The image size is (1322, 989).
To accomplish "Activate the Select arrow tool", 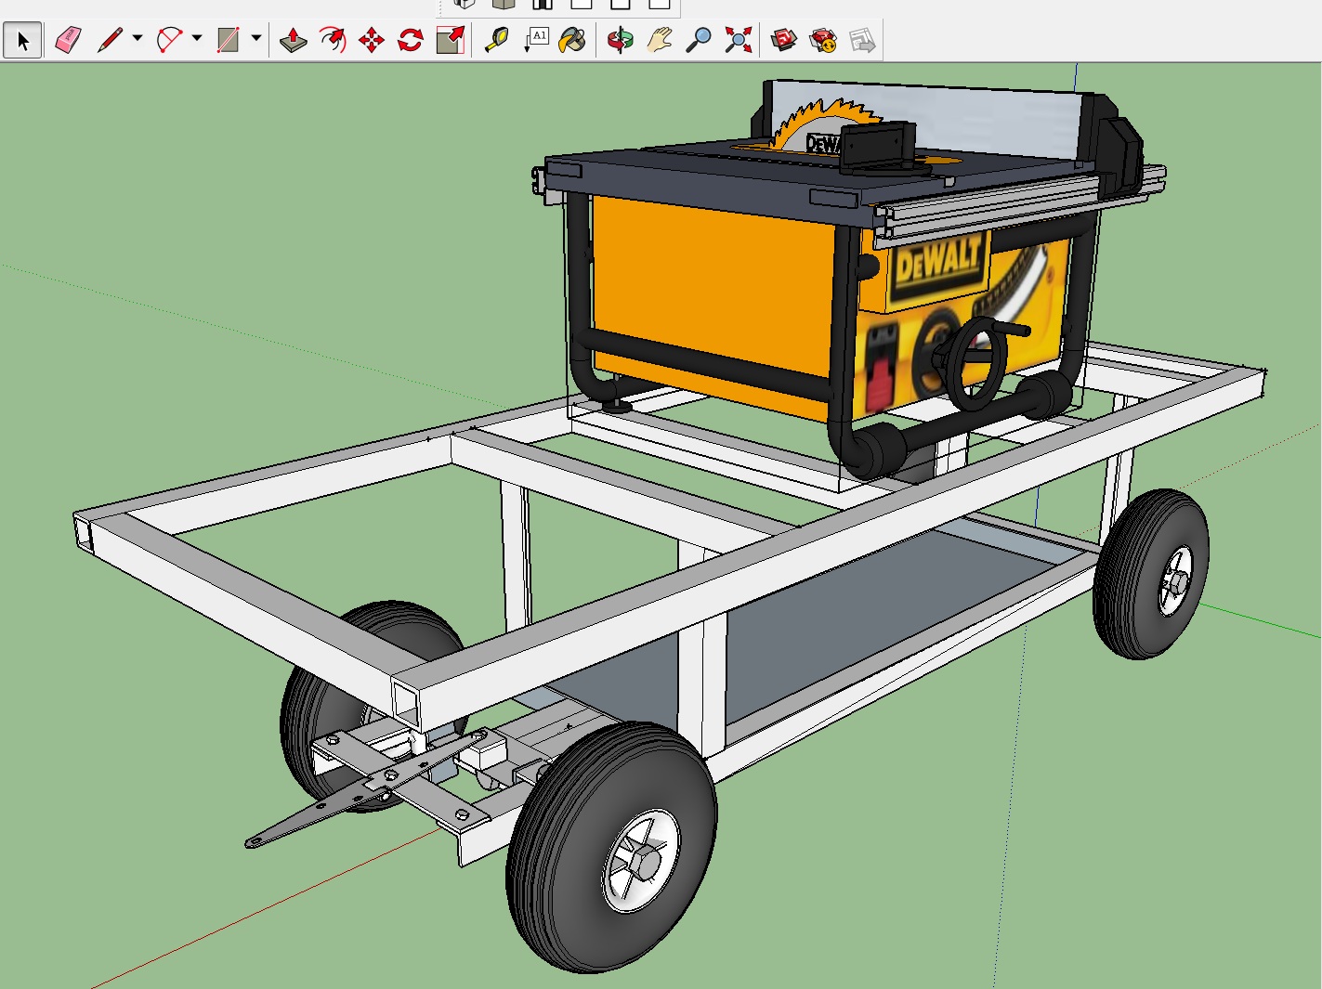I will (22, 40).
